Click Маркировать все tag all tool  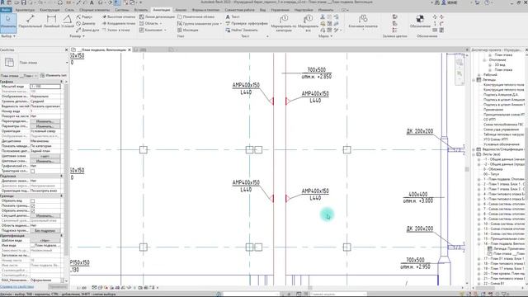point(308,23)
